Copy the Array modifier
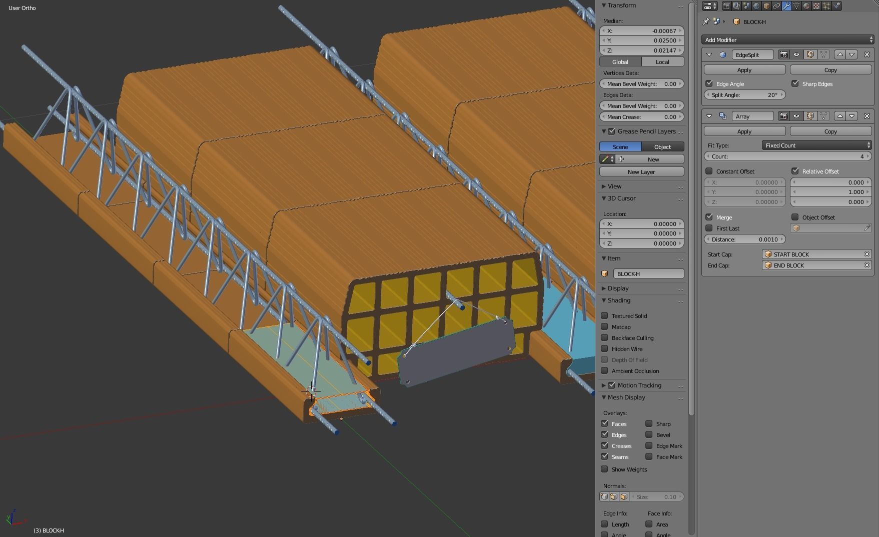This screenshot has height=537, width=879. tap(830, 131)
